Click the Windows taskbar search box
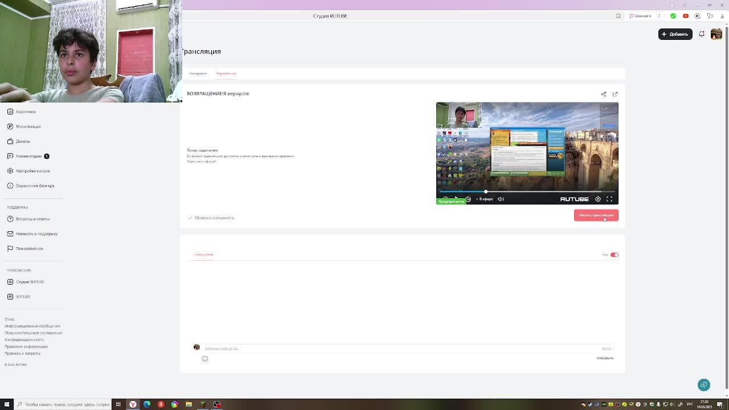 click(63, 404)
